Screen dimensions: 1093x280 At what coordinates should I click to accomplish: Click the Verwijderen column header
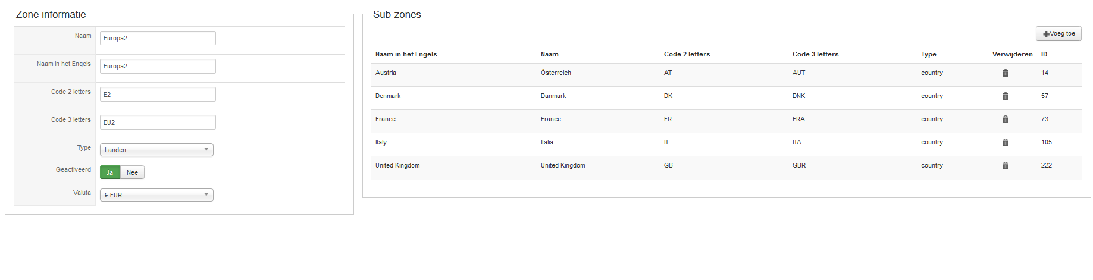click(x=1012, y=54)
